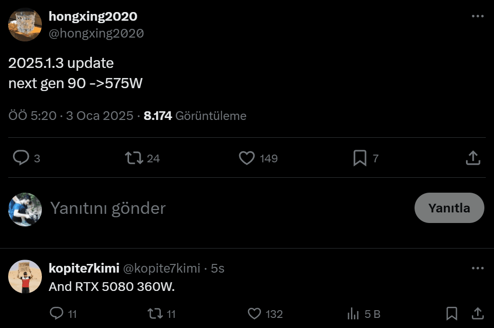Reply to hongxing2020's main post
Viewport: 494px width, 328px height.
(x=21, y=158)
